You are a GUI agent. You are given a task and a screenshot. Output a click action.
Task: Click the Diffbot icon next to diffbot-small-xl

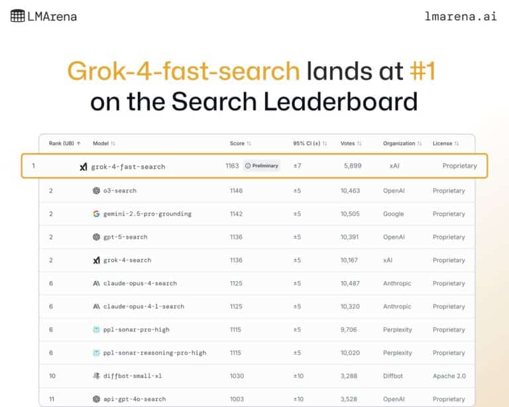tap(96, 376)
